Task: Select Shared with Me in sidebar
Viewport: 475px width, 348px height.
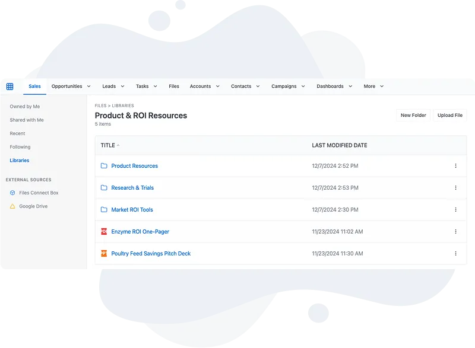Action: coord(27,120)
